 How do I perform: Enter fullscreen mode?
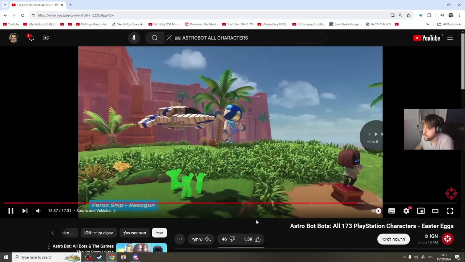pyautogui.click(x=450, y=211)
